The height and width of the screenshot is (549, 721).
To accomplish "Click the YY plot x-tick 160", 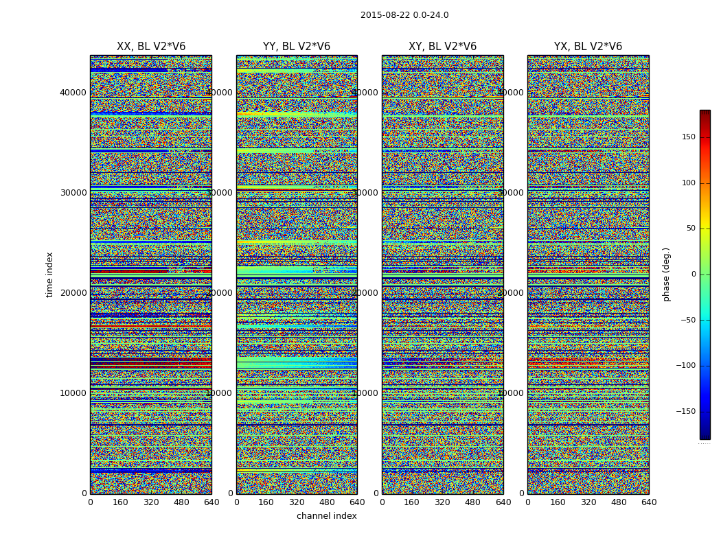I will (x=266, y=502).
